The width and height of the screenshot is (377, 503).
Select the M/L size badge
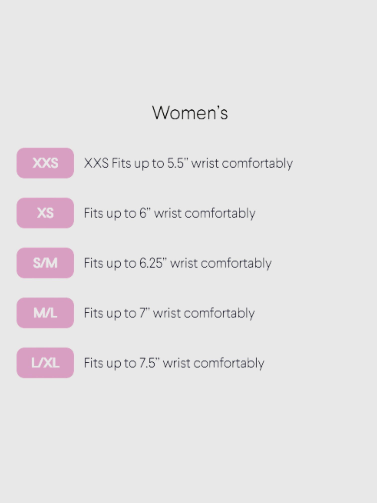pos(45,313)
